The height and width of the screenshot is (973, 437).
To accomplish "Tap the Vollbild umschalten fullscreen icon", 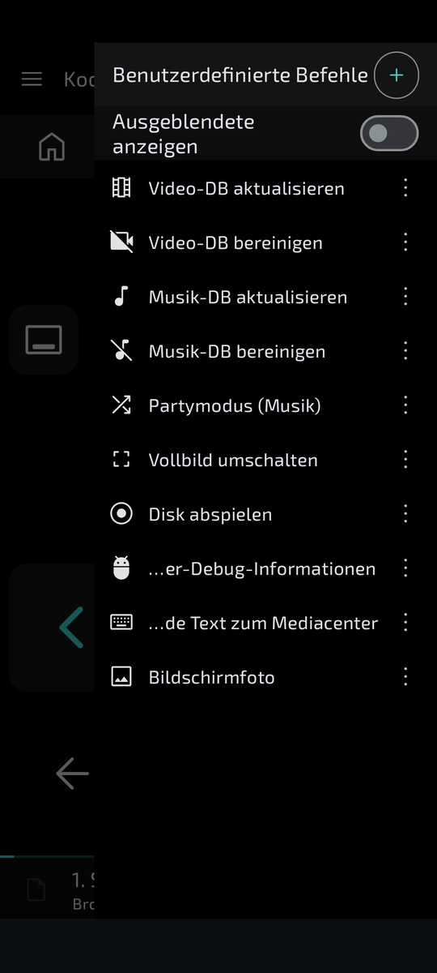I will click(121, 460).
